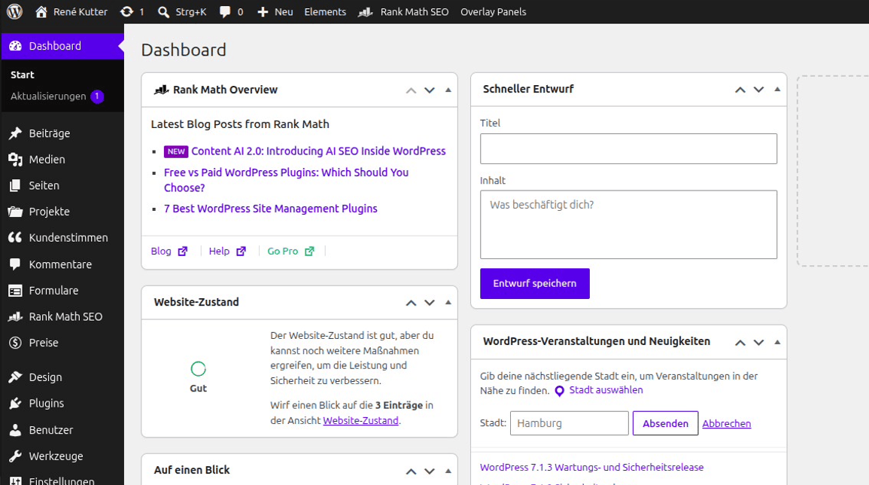869x485 pixels.
Task: Click the Kommentare bubble icon in sidebar
Action: (16, 264)
